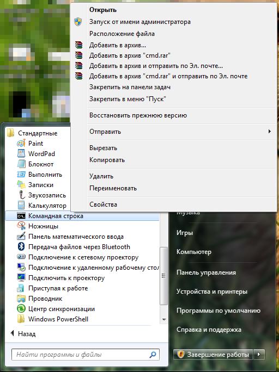Choose Копировать from context menu
Viewport: 279px width, 372px height.
(x=107, y=160)
